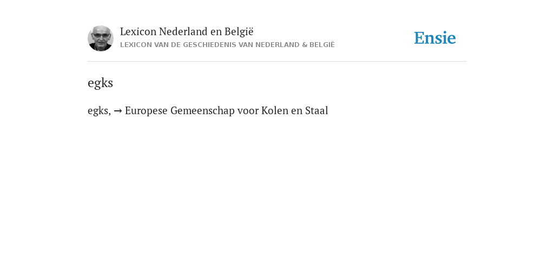Click the 'LEXICON VAN DE GESCHIEDENIS' subtitle
This screenshot has height=277, width=554.
(x=227, y=45)
